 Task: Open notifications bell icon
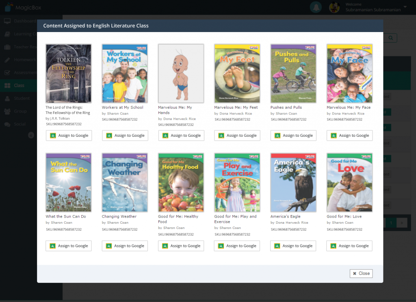click(316, 7)
